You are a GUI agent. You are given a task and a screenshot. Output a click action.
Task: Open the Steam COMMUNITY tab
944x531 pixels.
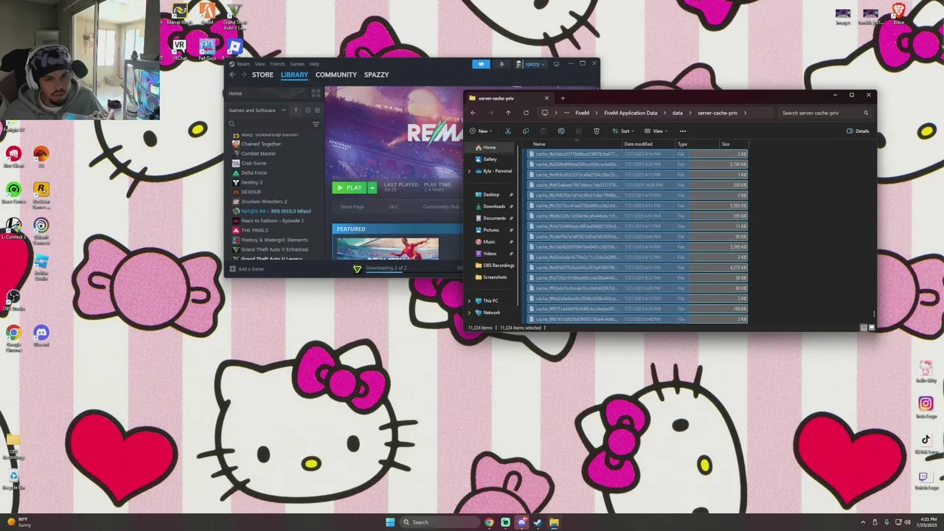pyautogui.click(x=336, y=74)
